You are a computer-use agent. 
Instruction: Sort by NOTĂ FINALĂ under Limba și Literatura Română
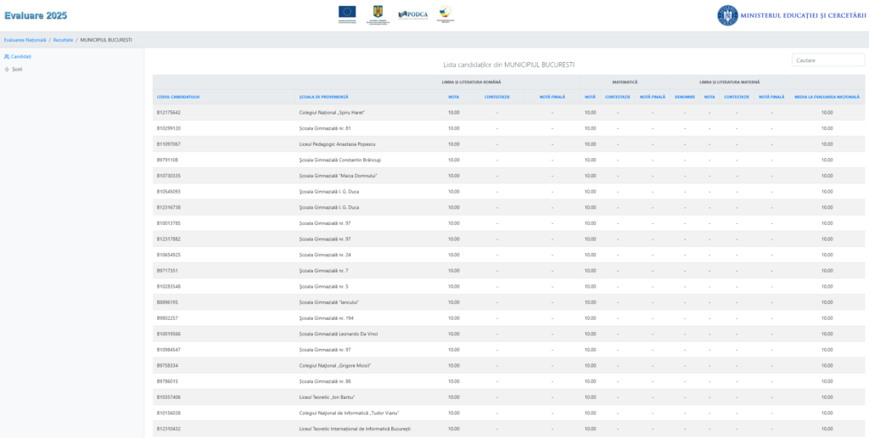pyautogui.click(x=552, y=97)
